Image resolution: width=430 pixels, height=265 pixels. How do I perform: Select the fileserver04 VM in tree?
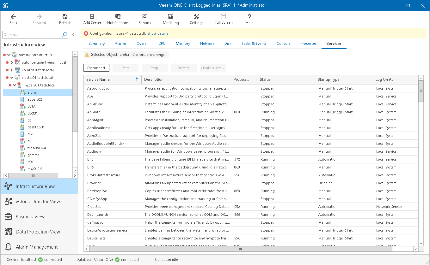click(37, 148)
